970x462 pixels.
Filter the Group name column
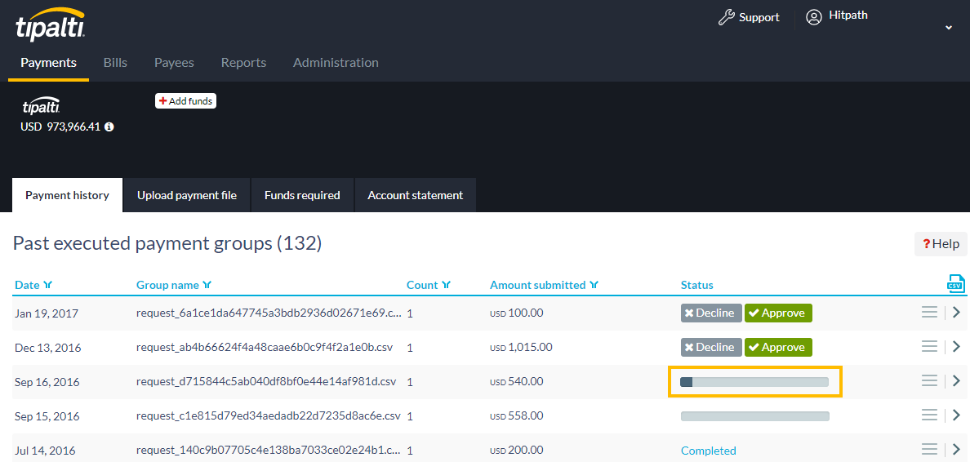click(207, 286)
